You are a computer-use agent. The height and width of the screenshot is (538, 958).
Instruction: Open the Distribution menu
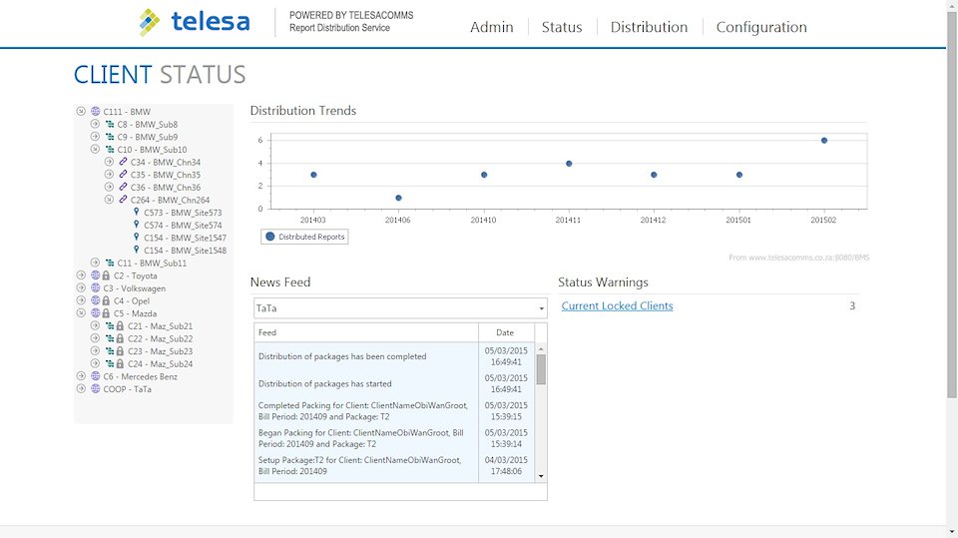[649, 27]
